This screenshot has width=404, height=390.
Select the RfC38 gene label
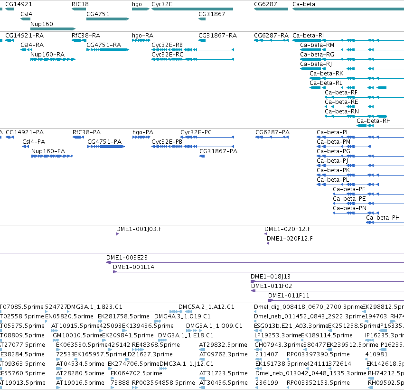(x=80, y=4)
